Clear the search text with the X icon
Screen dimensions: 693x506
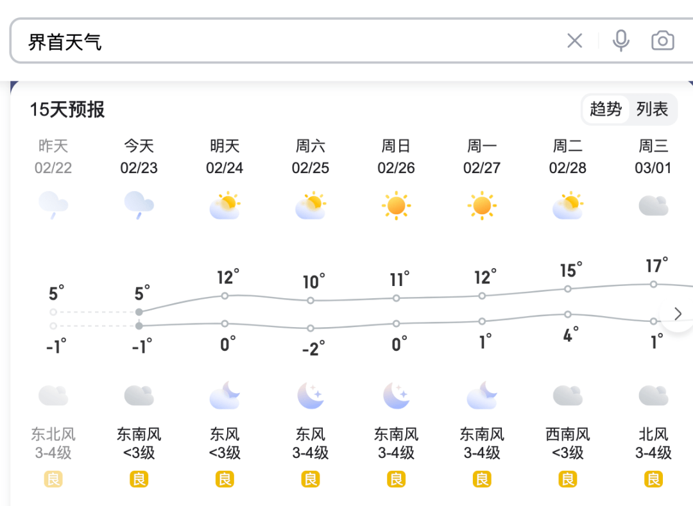574,41
